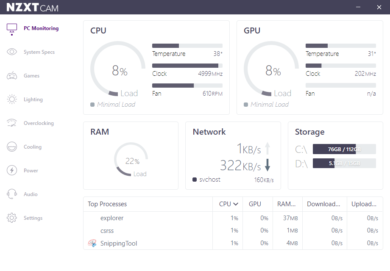Open the Settings page label
The image size is (390, 271).
tap(33, 218)
